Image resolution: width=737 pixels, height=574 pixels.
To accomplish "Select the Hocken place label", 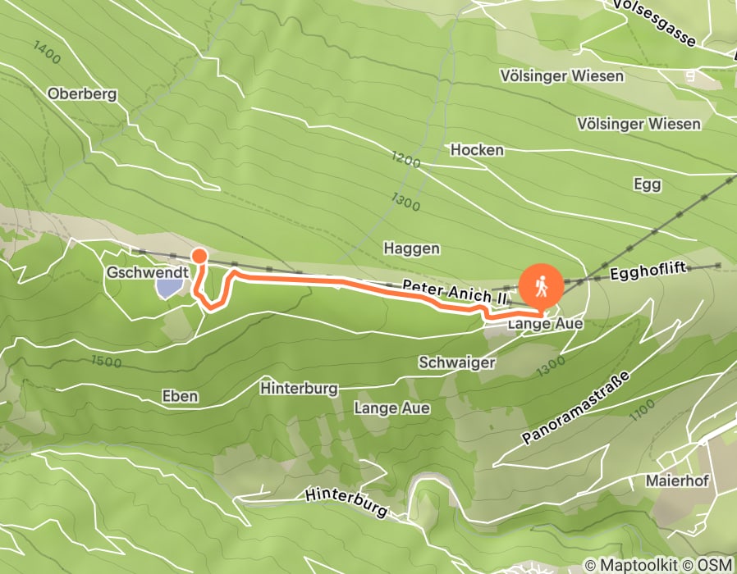I will [x=477, y=150].
